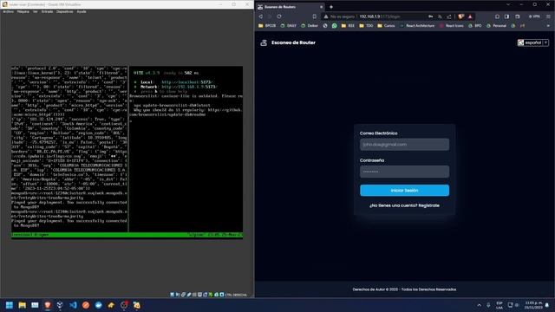Open the React Icons bookmark

click(451, 26)
